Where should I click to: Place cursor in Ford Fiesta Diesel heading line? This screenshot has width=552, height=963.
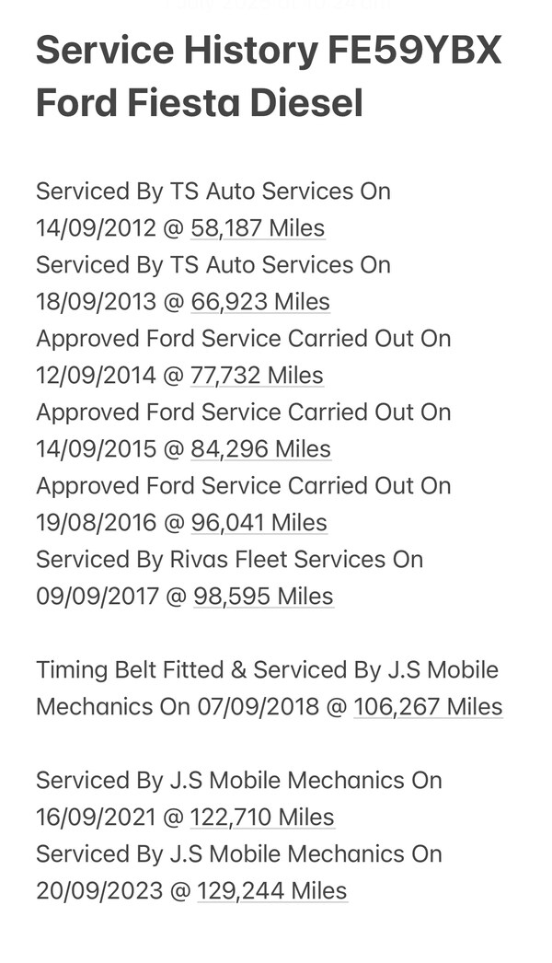coord(200,103)
